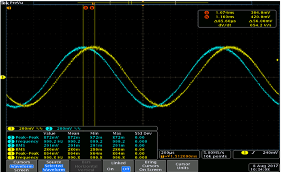
Task: Choose Screen in the Cursors menu button
Action: click(x=21, y=170)
